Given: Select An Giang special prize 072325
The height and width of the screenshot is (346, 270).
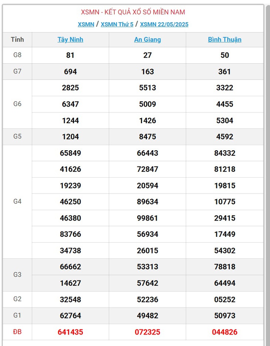Looking at the screenshot, I should click(x=147, y=332).
